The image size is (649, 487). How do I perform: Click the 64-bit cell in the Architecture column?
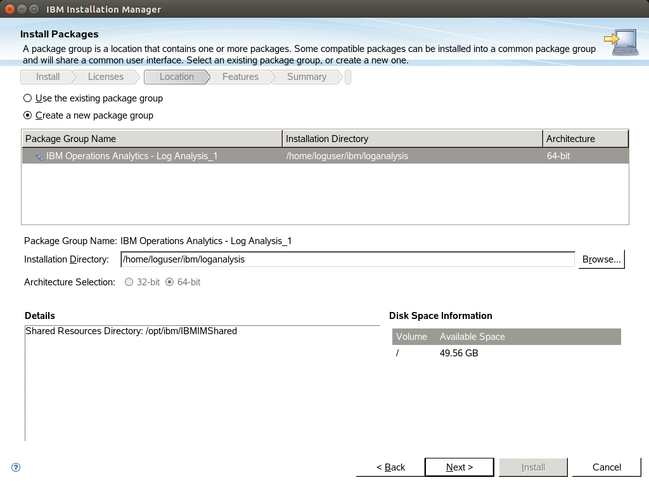tap(558, 156)
